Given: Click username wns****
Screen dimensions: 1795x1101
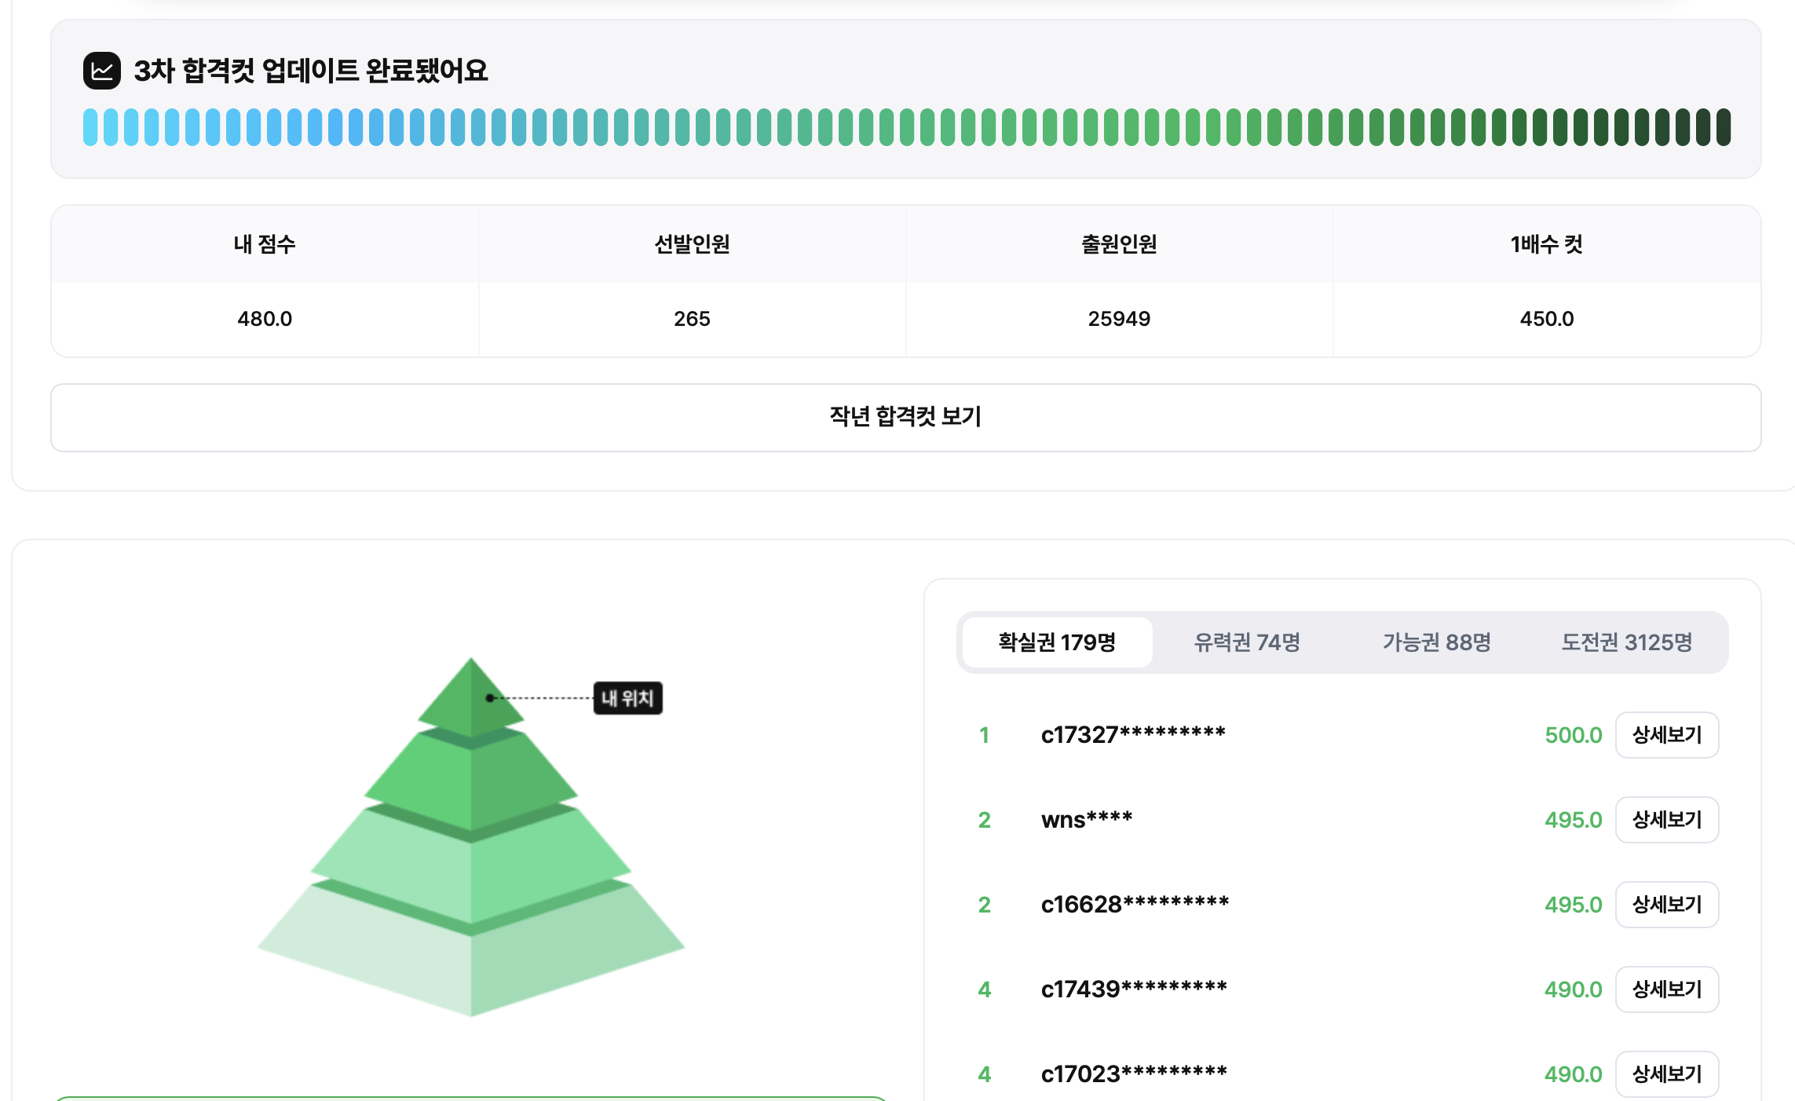Looking at the screenshot, I should [x=1087, y=820].
